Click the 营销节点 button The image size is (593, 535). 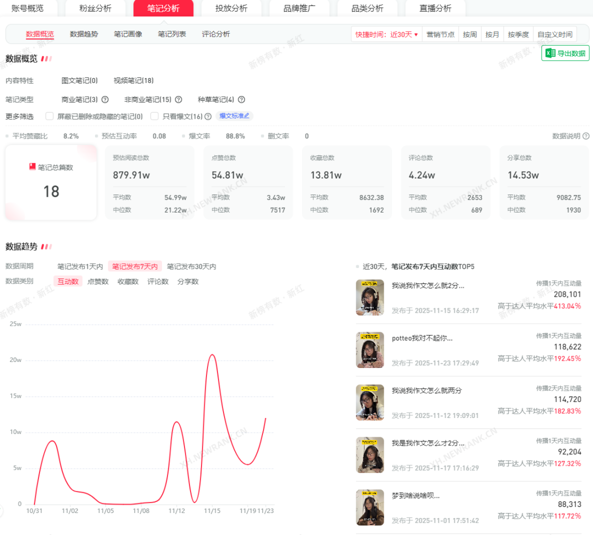click(440, 35)
